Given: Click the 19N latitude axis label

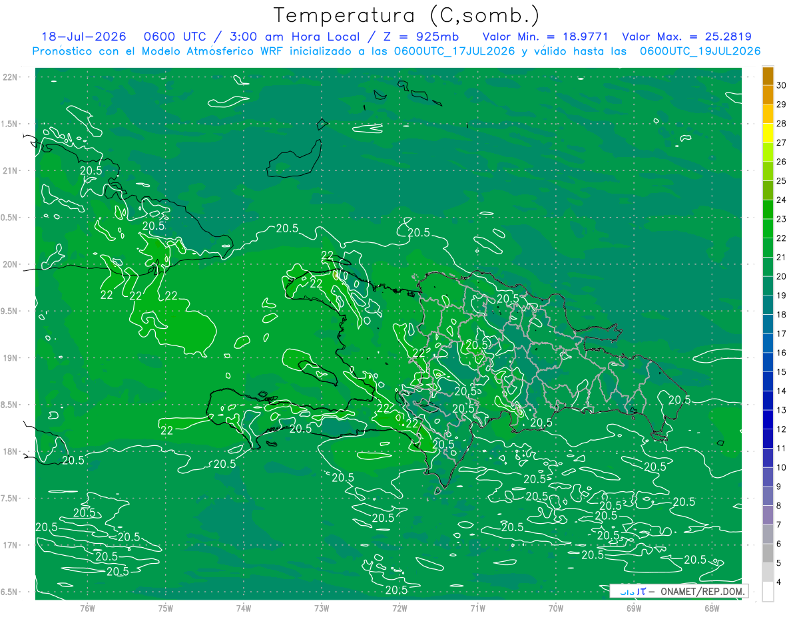Looking at the screenshot, I should click(x=11, y=358).
